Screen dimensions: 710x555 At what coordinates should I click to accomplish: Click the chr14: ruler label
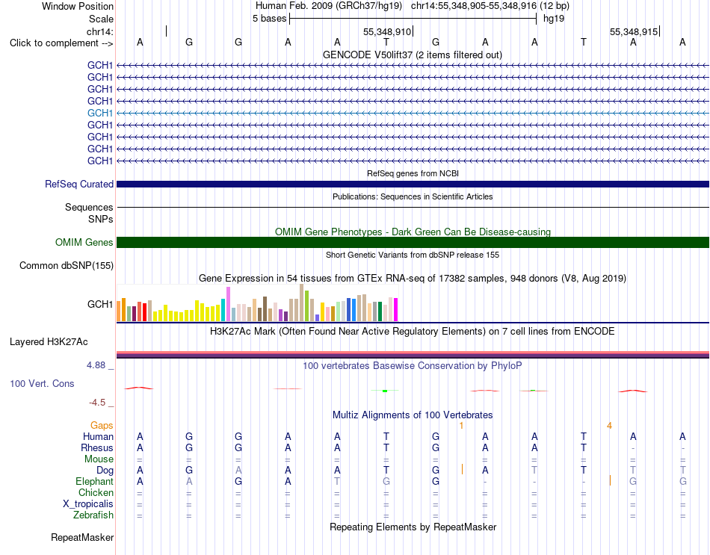[99, 31]
